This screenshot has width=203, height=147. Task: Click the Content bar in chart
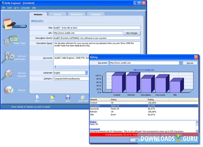(117, 84)
